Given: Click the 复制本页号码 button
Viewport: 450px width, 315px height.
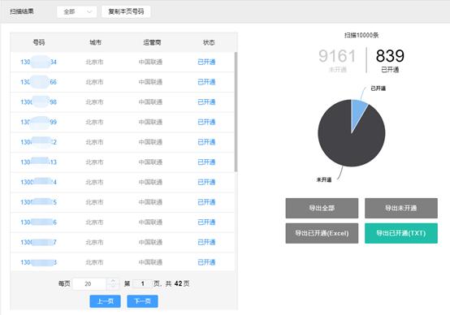Looking at the screenshot, I should tap(126, 11).
